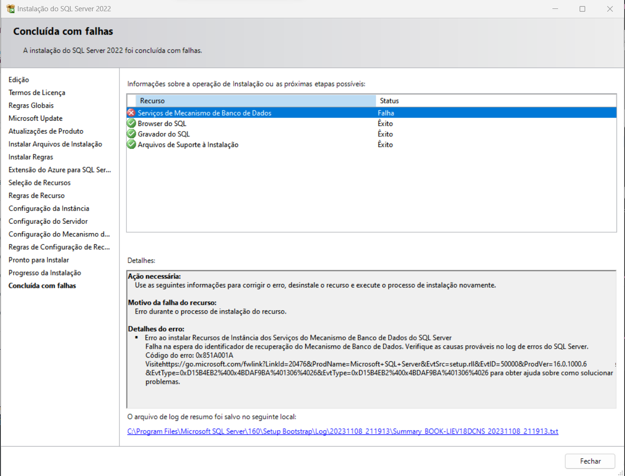
Task: Click the error code 0x851A001A text
Action: (214, 355)
